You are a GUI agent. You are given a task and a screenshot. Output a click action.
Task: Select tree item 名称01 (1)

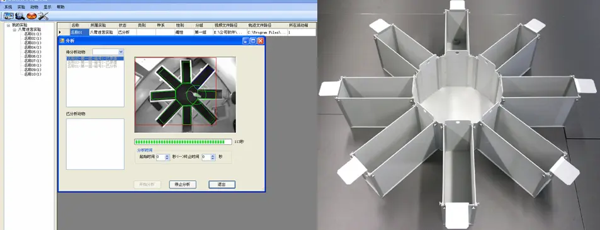(x=33, y=34)
